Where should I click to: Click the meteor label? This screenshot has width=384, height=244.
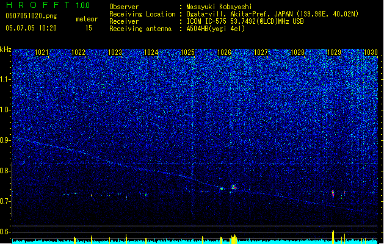click(87, 19)
